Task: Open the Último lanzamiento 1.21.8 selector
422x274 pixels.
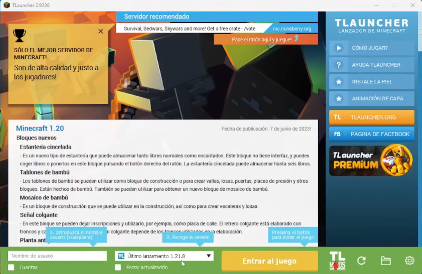Action: click(164, 256)
